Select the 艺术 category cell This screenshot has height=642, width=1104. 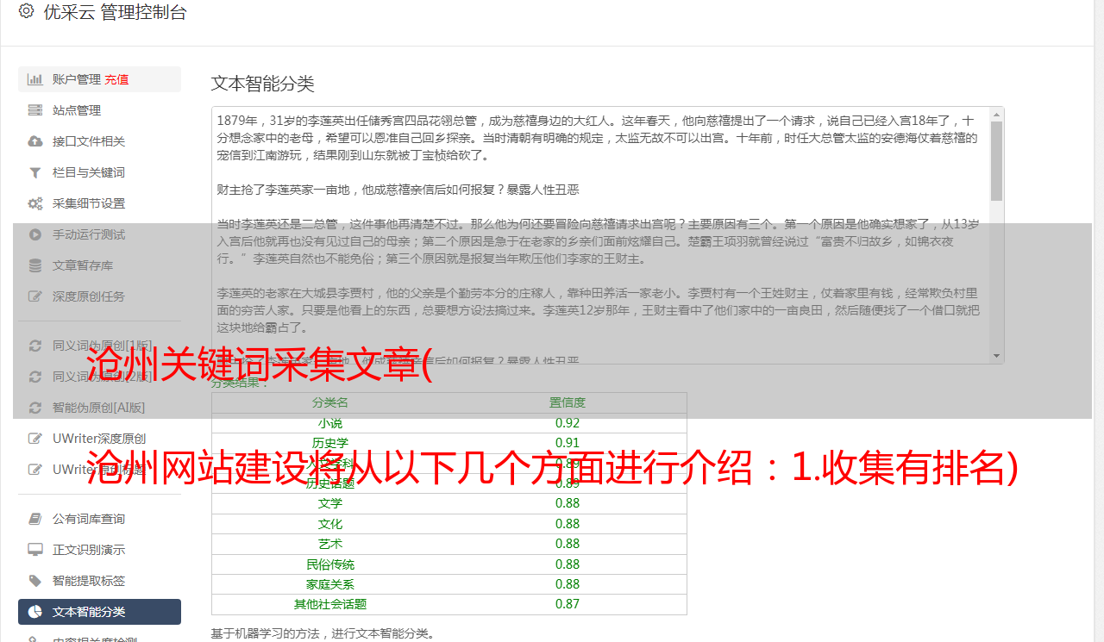[x=330, y=544]
